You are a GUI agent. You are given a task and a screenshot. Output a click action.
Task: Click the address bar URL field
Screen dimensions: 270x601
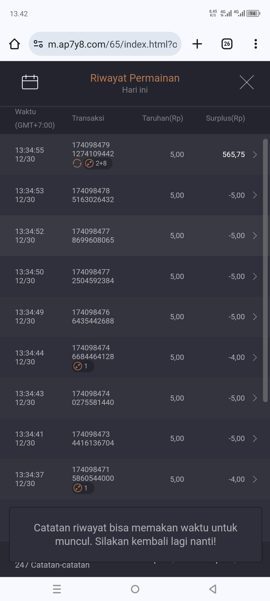112,44
